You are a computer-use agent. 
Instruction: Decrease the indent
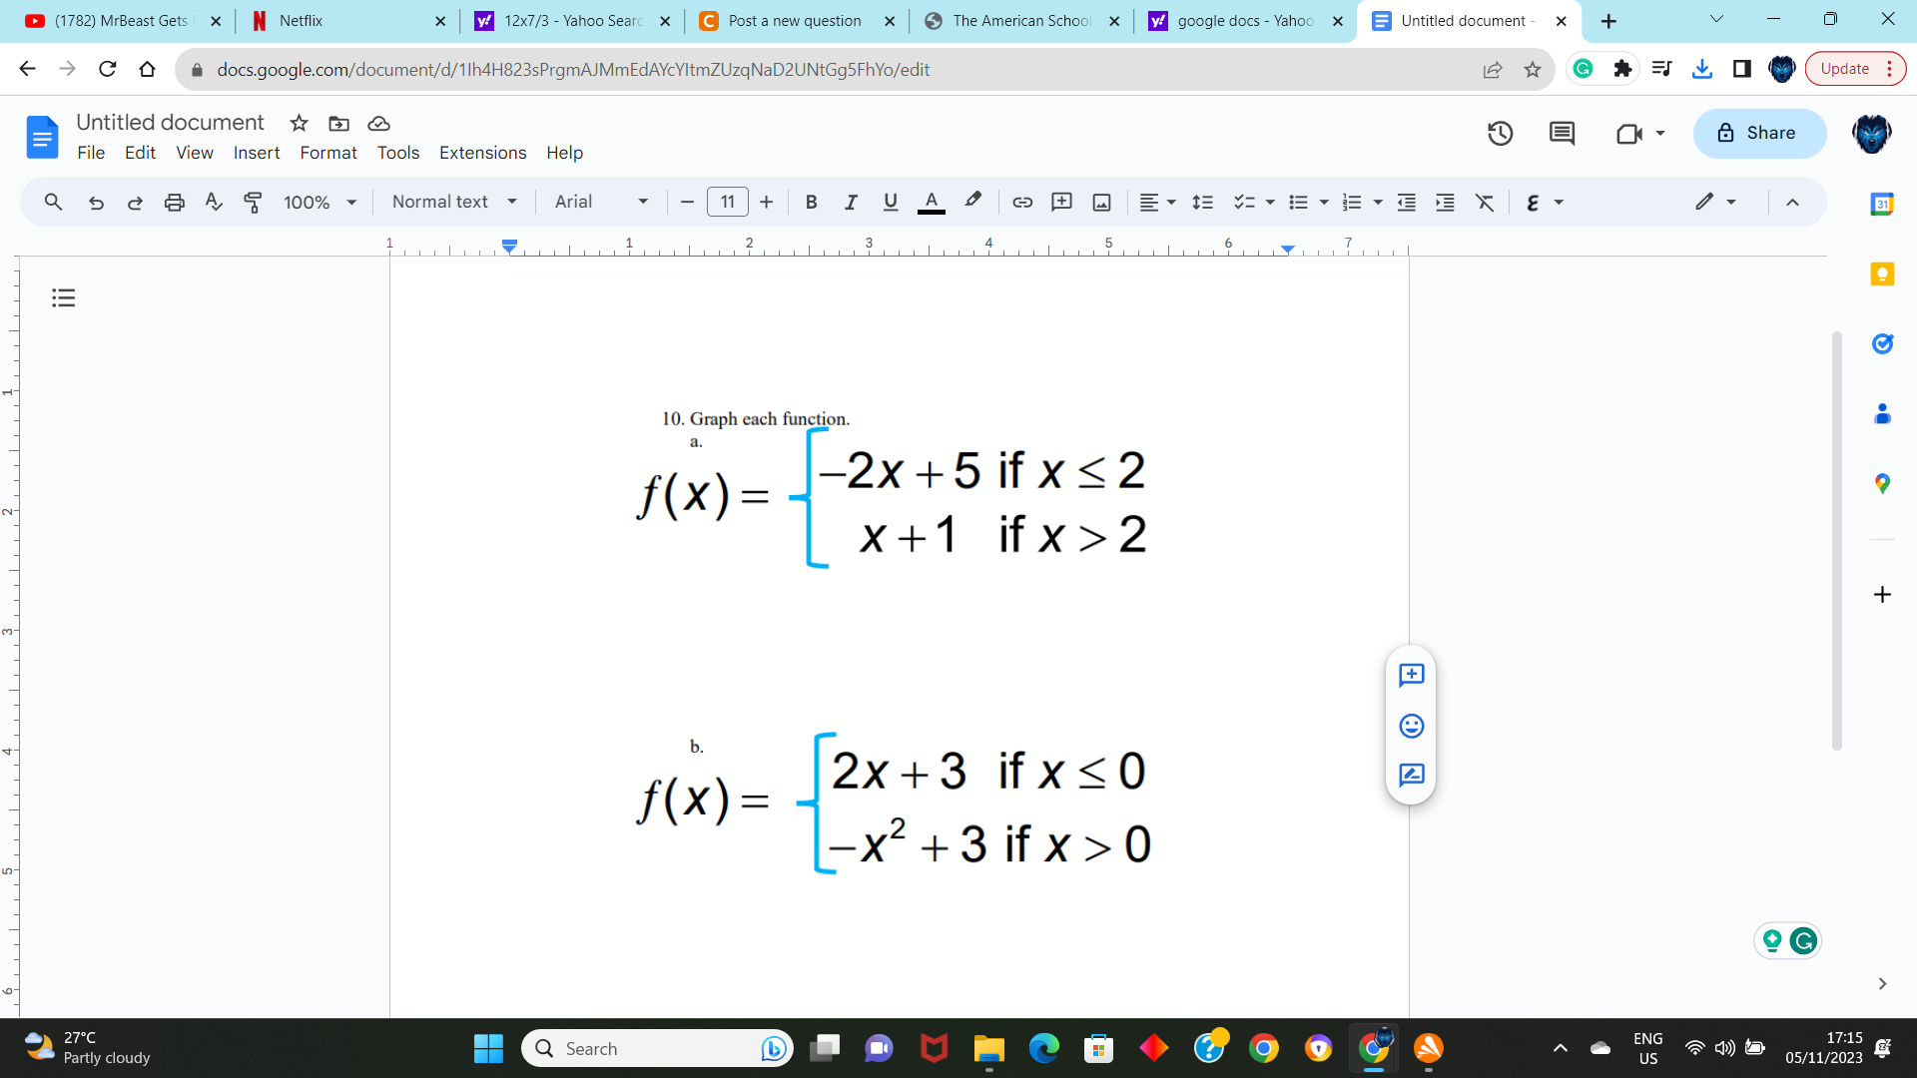1407,203
